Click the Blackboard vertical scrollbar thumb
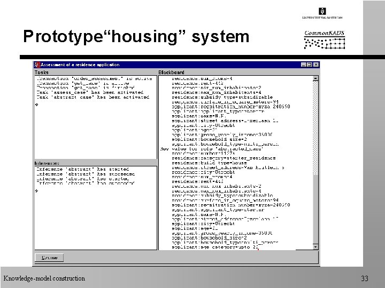 pos(315,210)
